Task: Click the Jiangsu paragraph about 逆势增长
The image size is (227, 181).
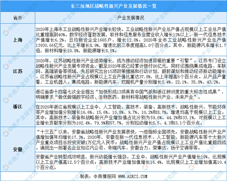Action: tap(131, 71)
